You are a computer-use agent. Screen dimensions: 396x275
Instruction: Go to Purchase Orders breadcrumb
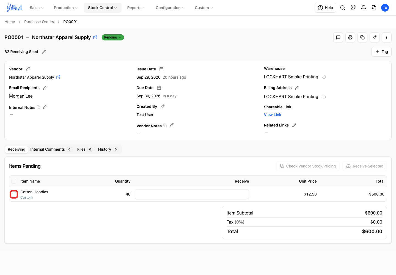coord(39,22)
